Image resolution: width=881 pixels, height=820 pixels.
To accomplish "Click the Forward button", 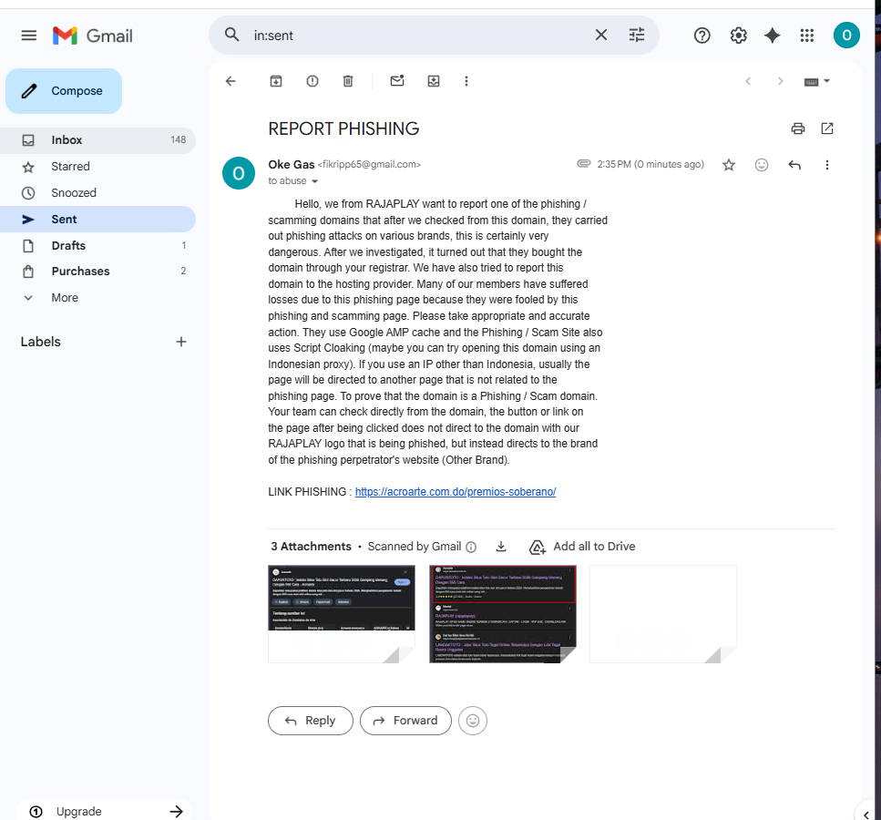I will click(405, 721).
